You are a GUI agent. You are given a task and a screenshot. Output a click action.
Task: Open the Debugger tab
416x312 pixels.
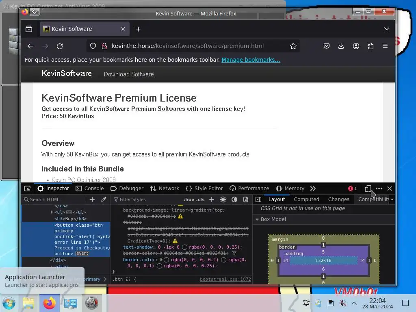coord(127,188)
